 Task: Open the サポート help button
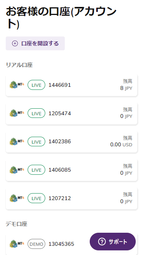[113, 242]
